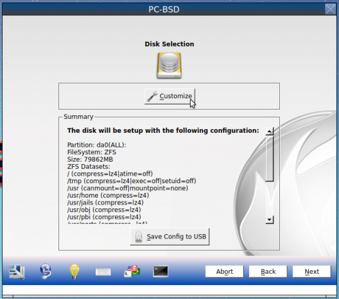
Task: Click Save Config to USB
Action: [170, 237]
